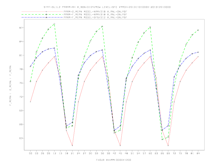Click x-axis forecast hour label 42
Image resolution: width=216 pixels, height=167 pixels.
tap(114, 153)
